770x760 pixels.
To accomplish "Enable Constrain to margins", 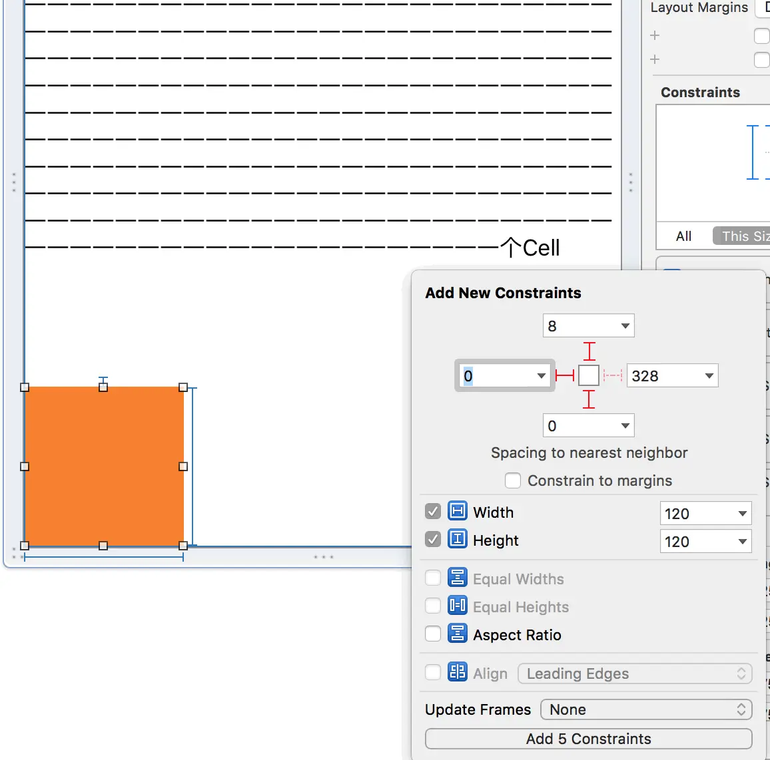I will pos(513,480).
